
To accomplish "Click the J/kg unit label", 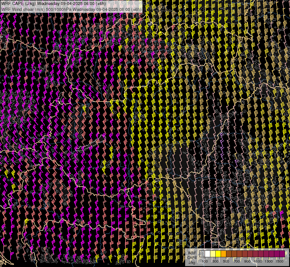I will (x=192, y=263).
